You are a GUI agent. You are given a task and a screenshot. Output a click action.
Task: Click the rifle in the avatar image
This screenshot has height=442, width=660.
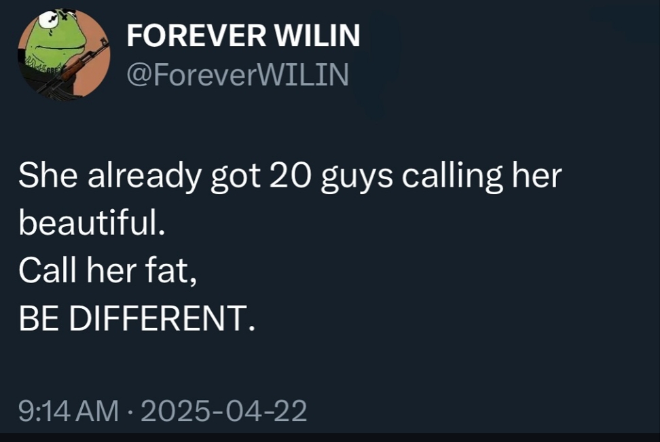pos(83,66)
